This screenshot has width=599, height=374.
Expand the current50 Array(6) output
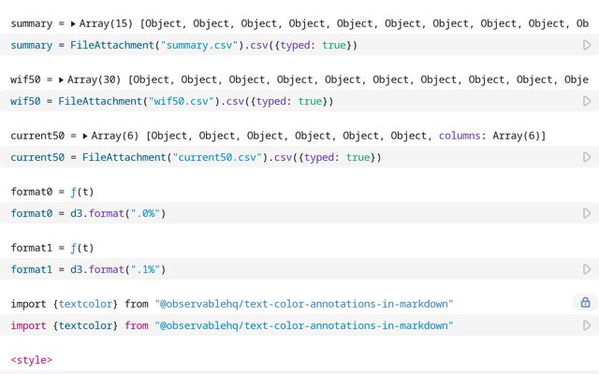point(86,136)
